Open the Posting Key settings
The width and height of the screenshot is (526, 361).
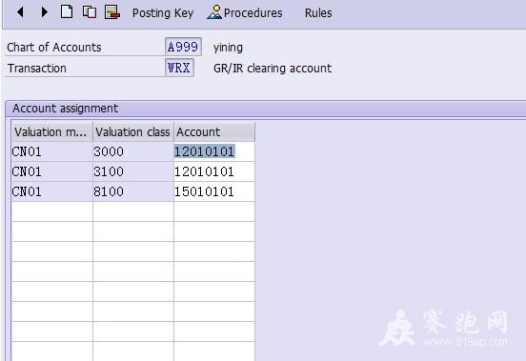click(x=163, y=13)
